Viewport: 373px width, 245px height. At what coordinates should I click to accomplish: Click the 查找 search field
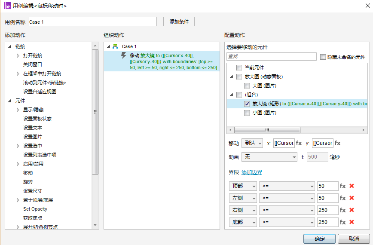click(272, 57)
